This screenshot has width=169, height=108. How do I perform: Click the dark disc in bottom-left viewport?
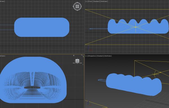32,88
